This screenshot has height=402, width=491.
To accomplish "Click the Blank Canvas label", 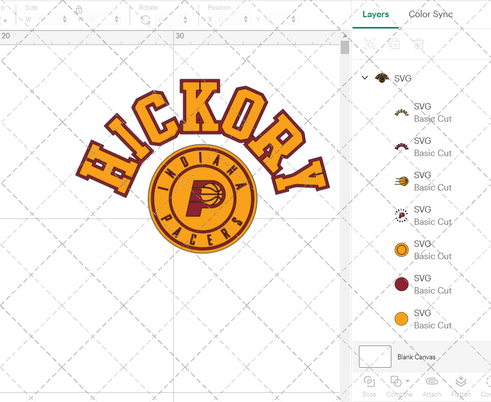I will 416,357.
